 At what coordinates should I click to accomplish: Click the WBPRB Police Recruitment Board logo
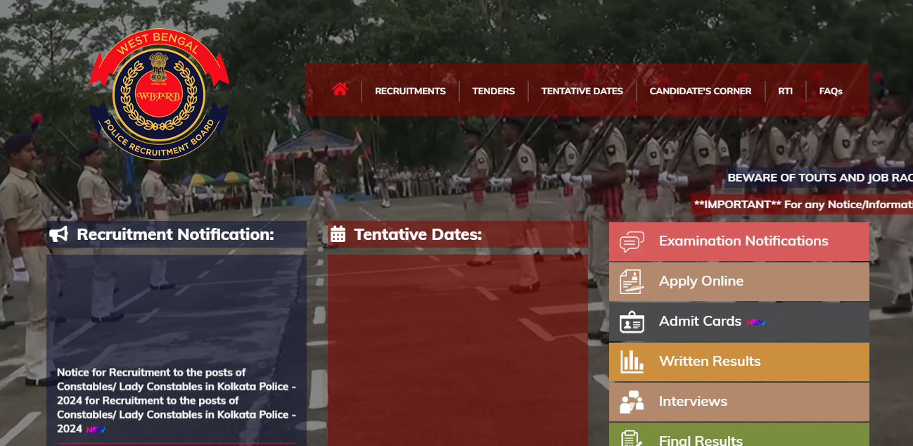159,94
